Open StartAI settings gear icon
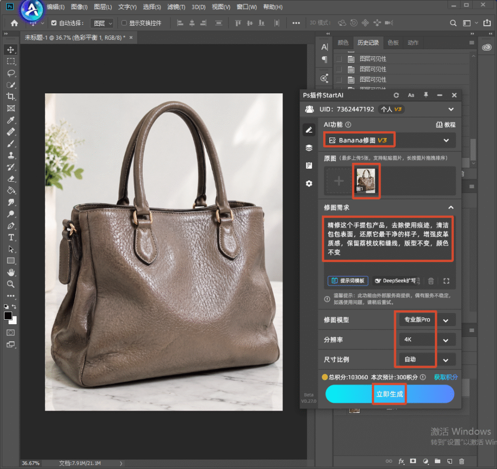The width and height of the screenshot is (497, 469). point(309,183)
